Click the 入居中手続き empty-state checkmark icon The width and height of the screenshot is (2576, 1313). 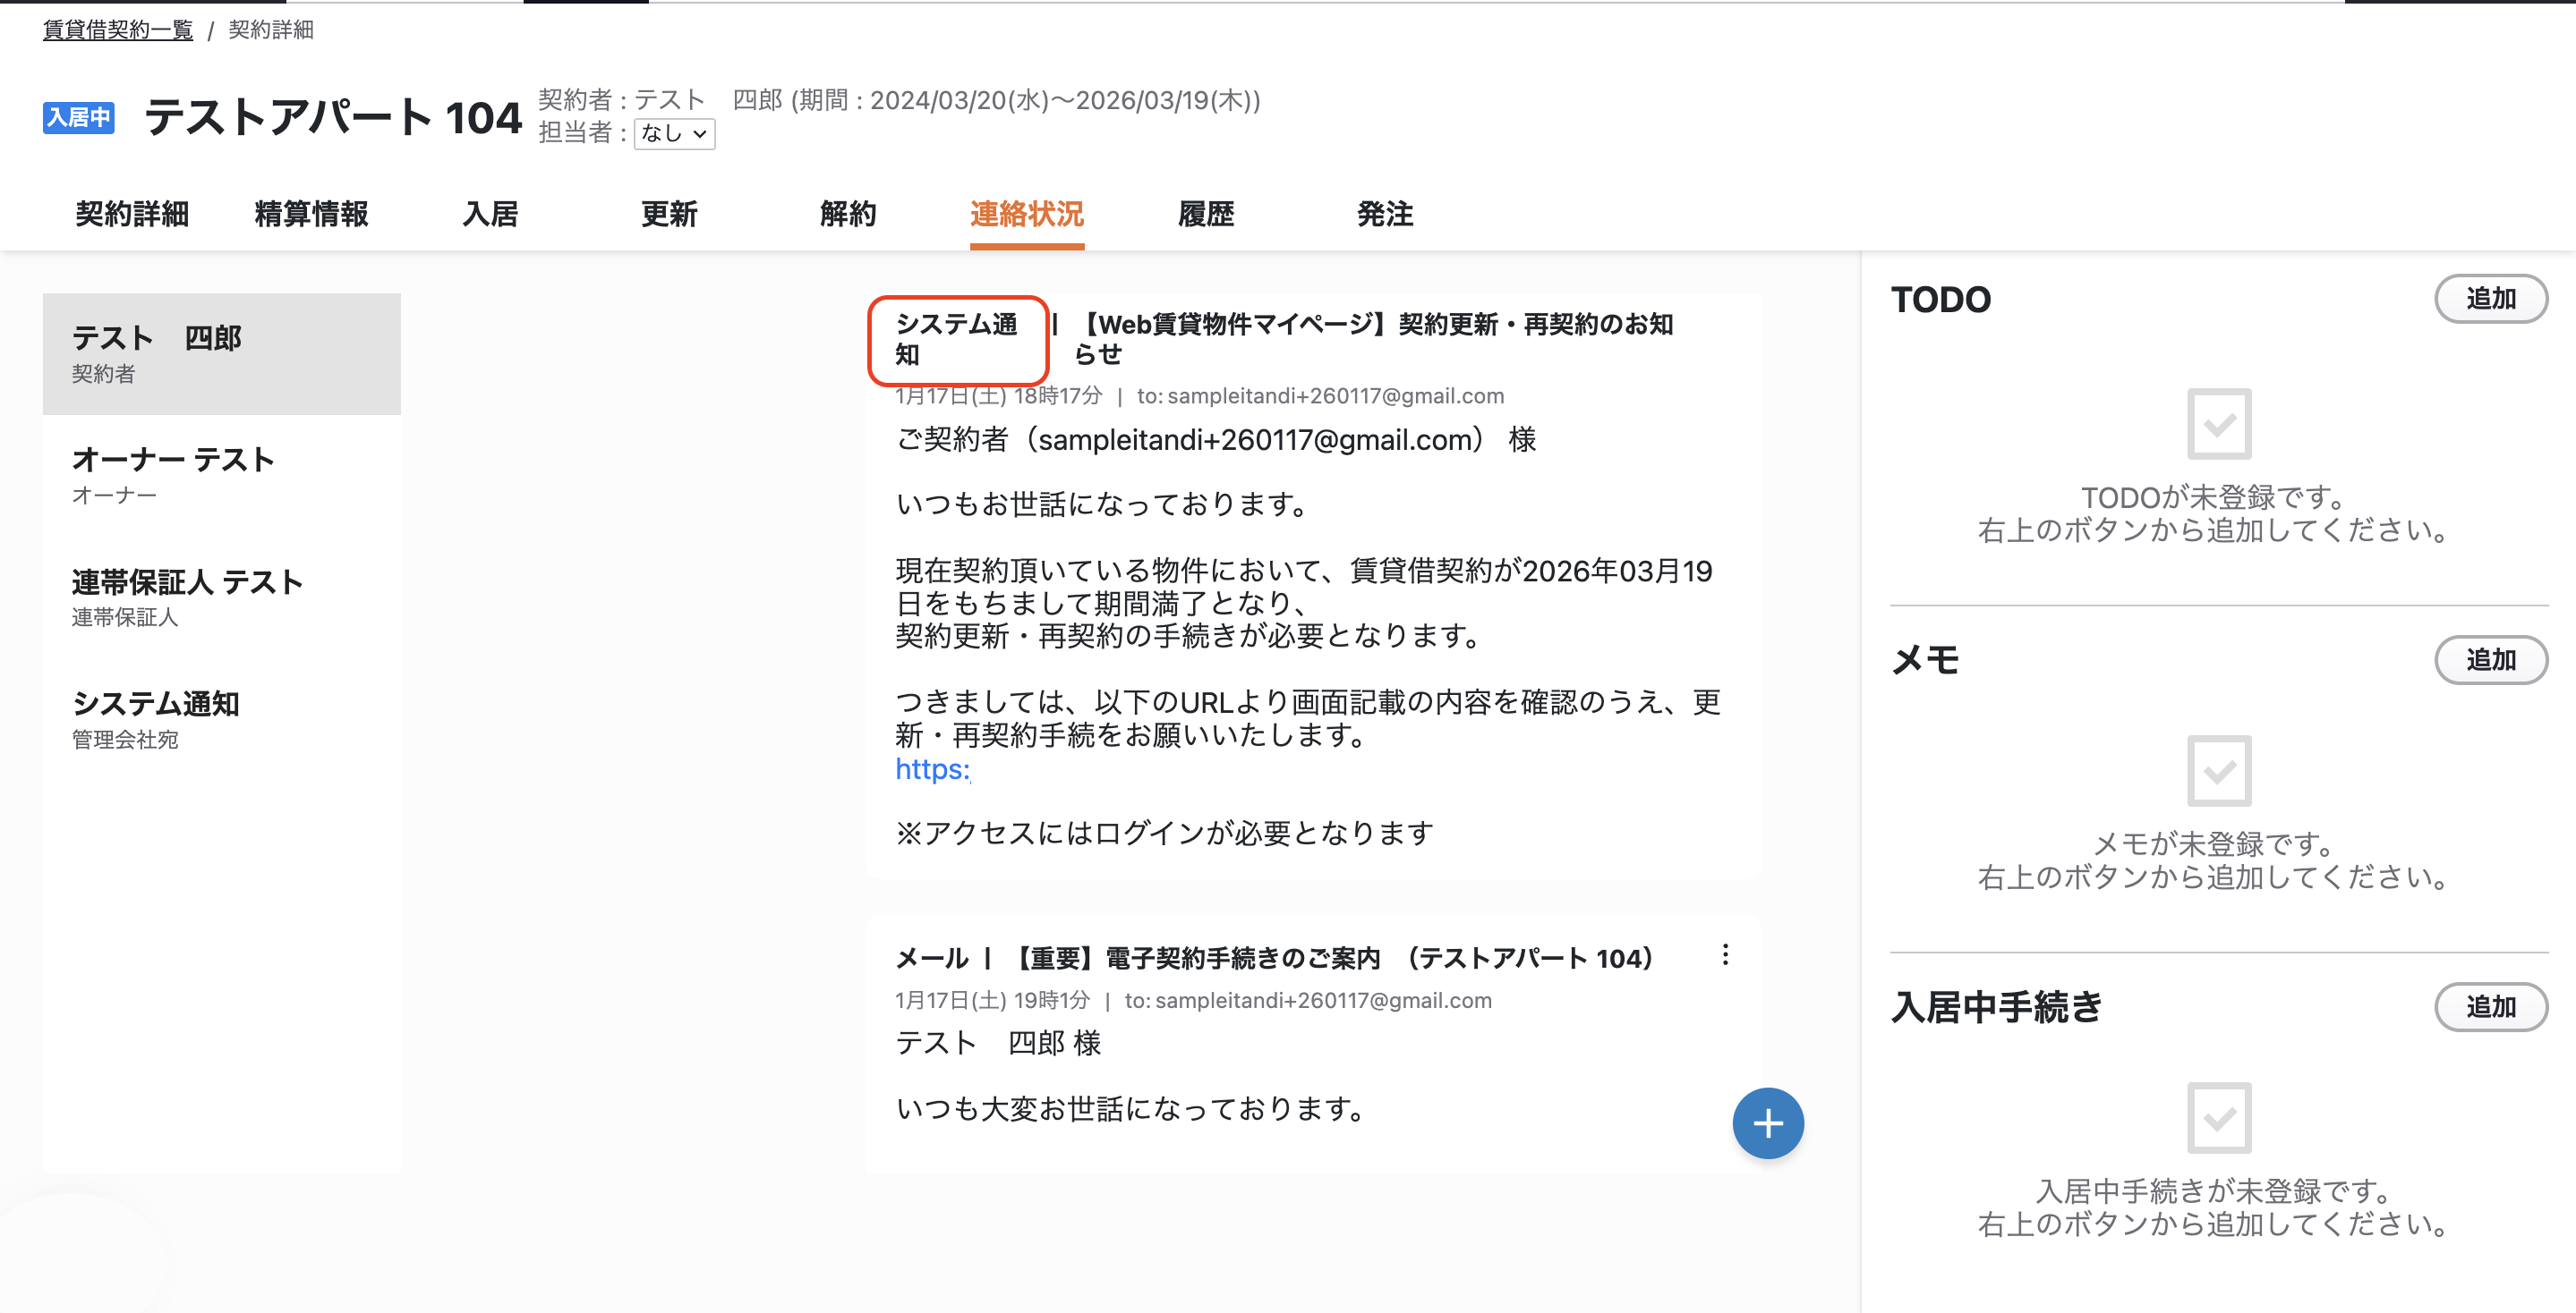click(2218, 1117)
